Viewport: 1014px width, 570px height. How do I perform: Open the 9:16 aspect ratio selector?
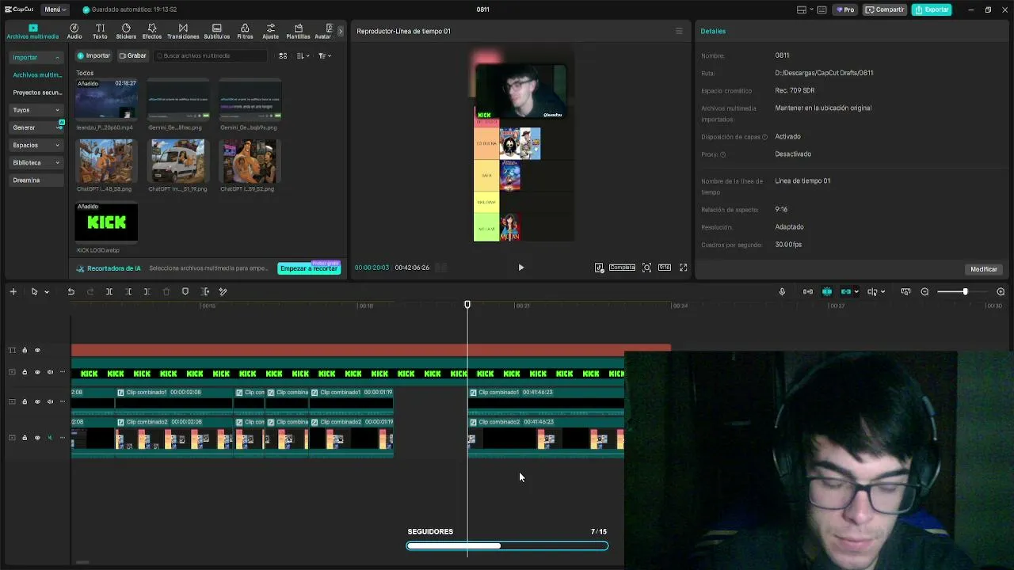[665, 268]
